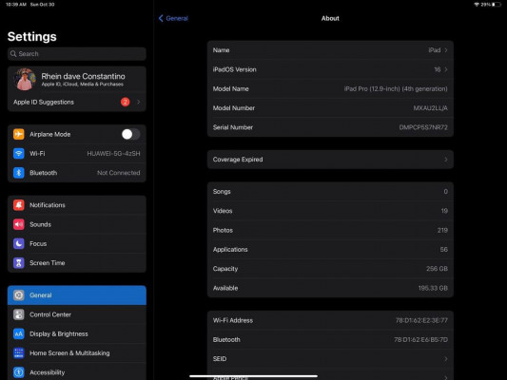Tap the Home Screen & Multitasking icon
Viewport: 507px width, 380px height.
pos(18,352)
